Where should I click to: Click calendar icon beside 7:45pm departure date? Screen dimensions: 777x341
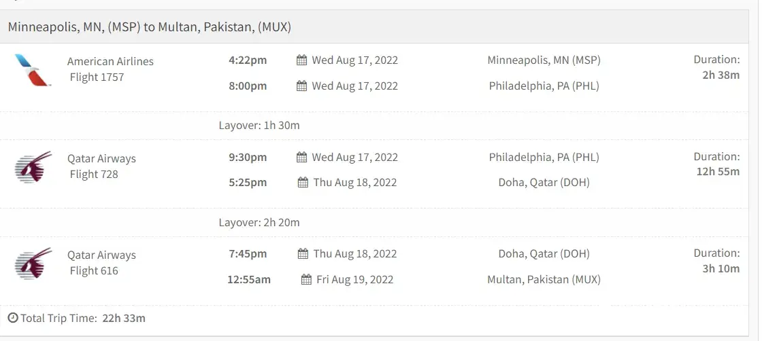[x=302, y=254]
